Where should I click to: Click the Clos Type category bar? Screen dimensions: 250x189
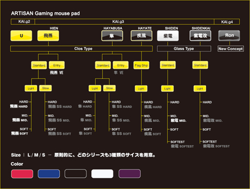click(81, 48)
